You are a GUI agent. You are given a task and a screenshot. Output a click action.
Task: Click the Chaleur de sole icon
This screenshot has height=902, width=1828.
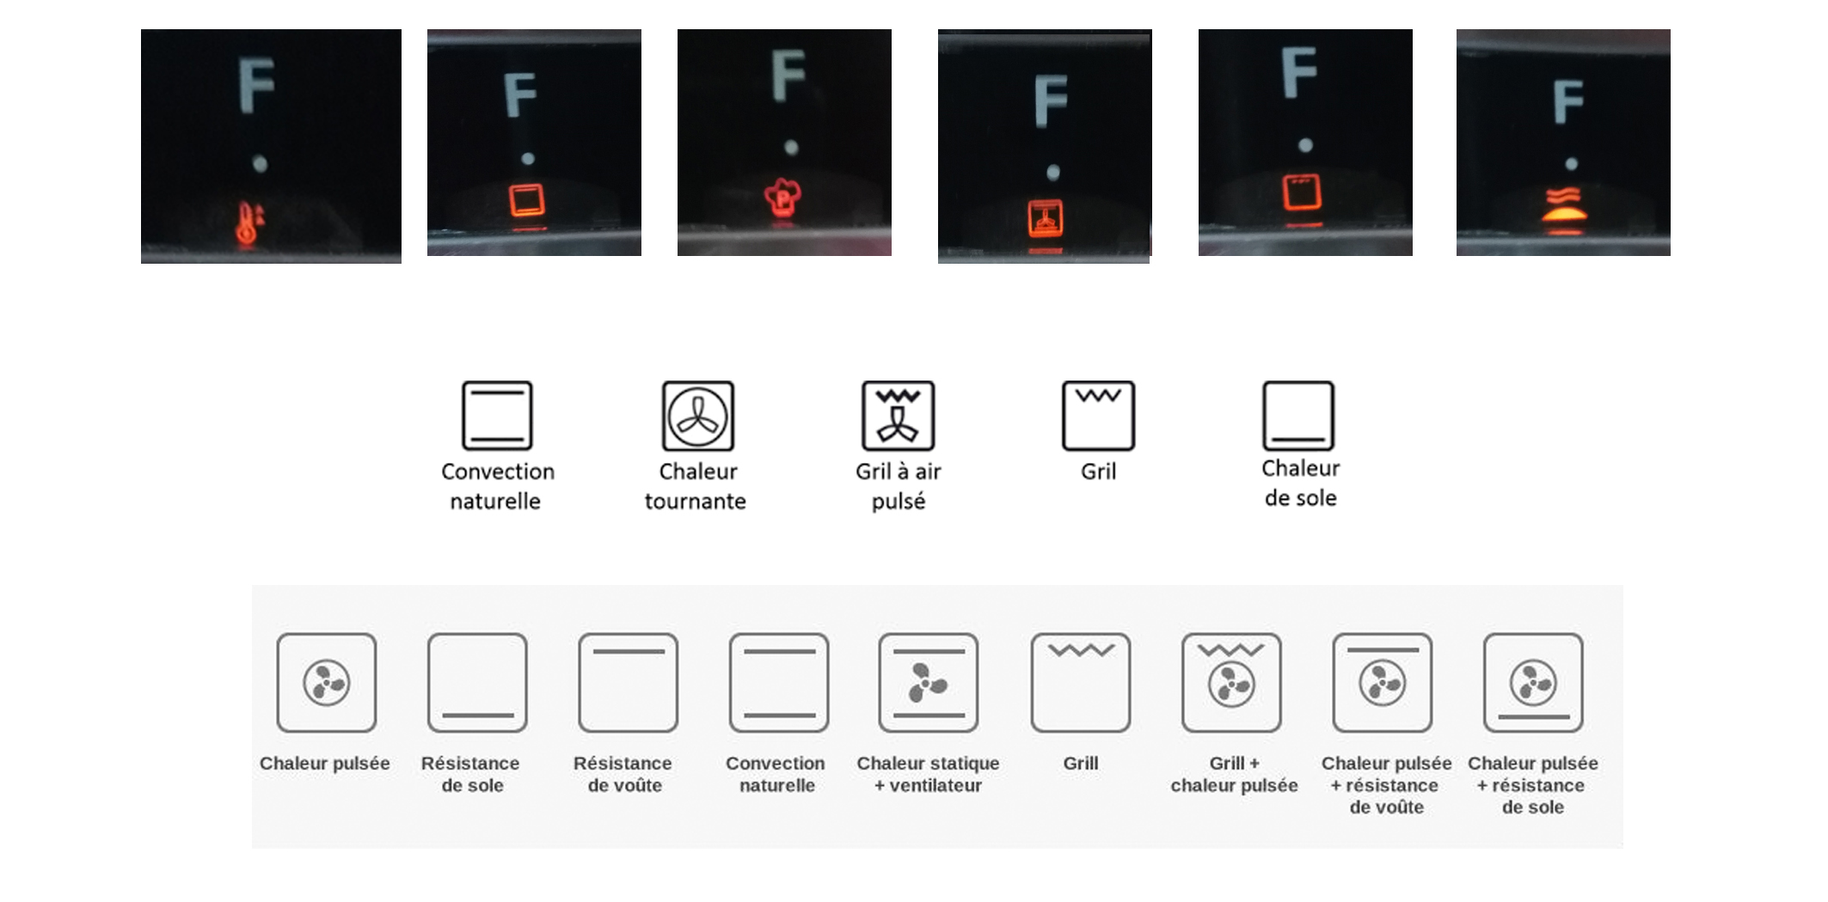point(1298,416)
